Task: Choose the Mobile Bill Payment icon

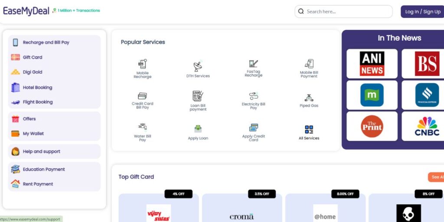Action: coord(309,64)
